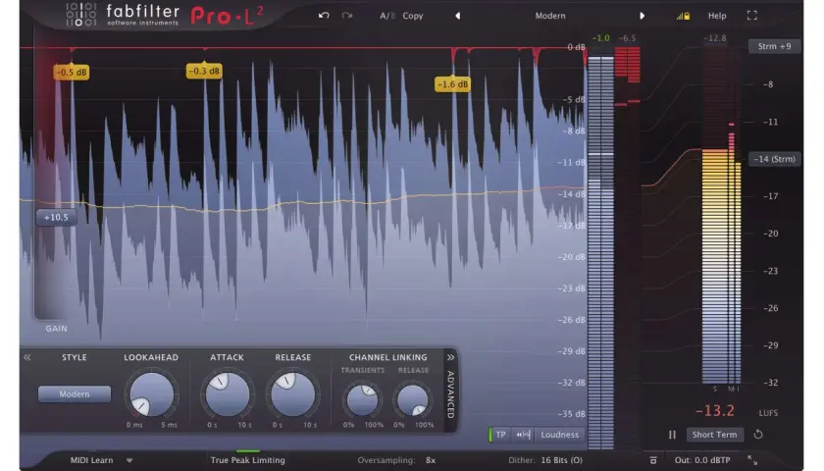Go to next preset arrow
This screenshot has height=471, width=824.
coord(642,16)
